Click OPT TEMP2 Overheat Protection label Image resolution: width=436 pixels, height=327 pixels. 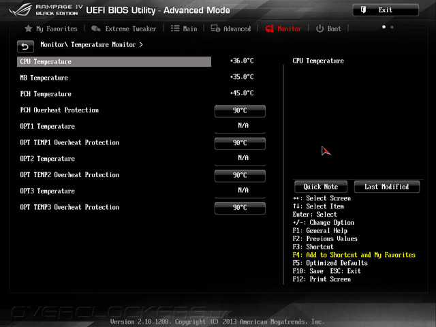point(69,174)
